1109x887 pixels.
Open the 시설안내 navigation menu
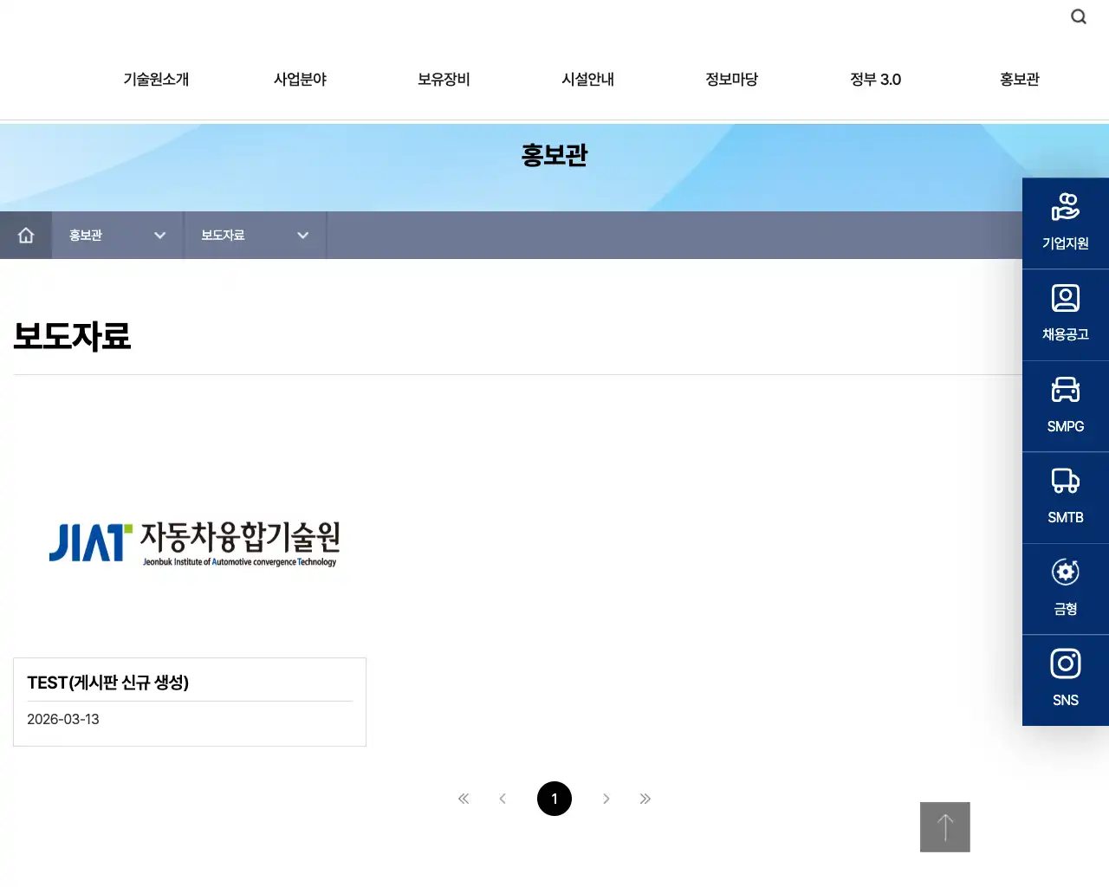tap(587, 79)
